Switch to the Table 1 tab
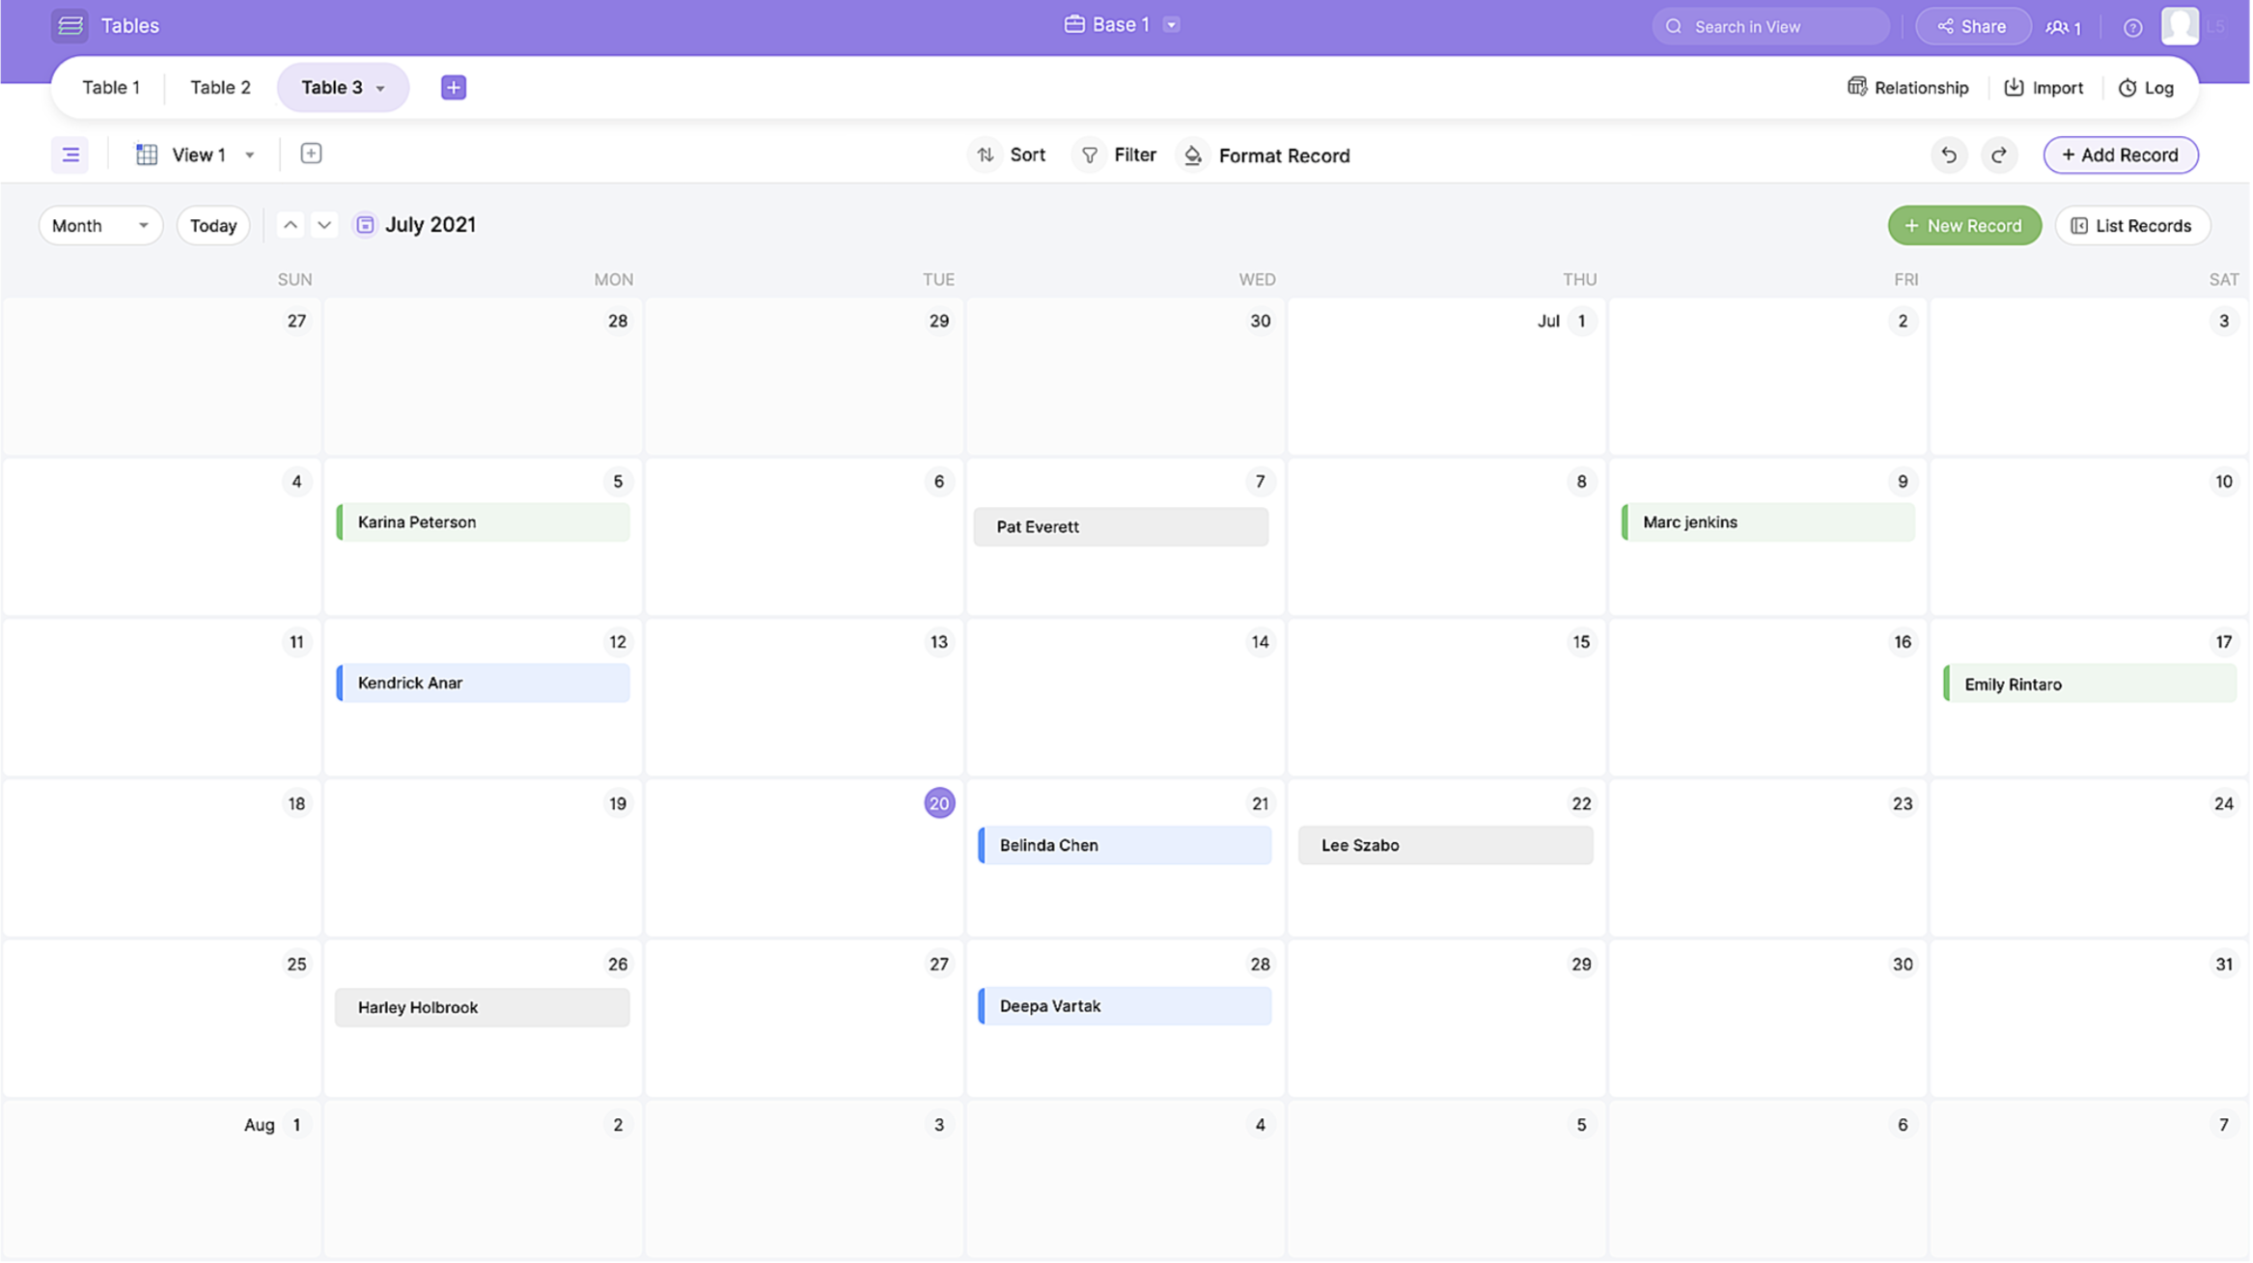This screenshot has width=2253, height=1263. 111,87
